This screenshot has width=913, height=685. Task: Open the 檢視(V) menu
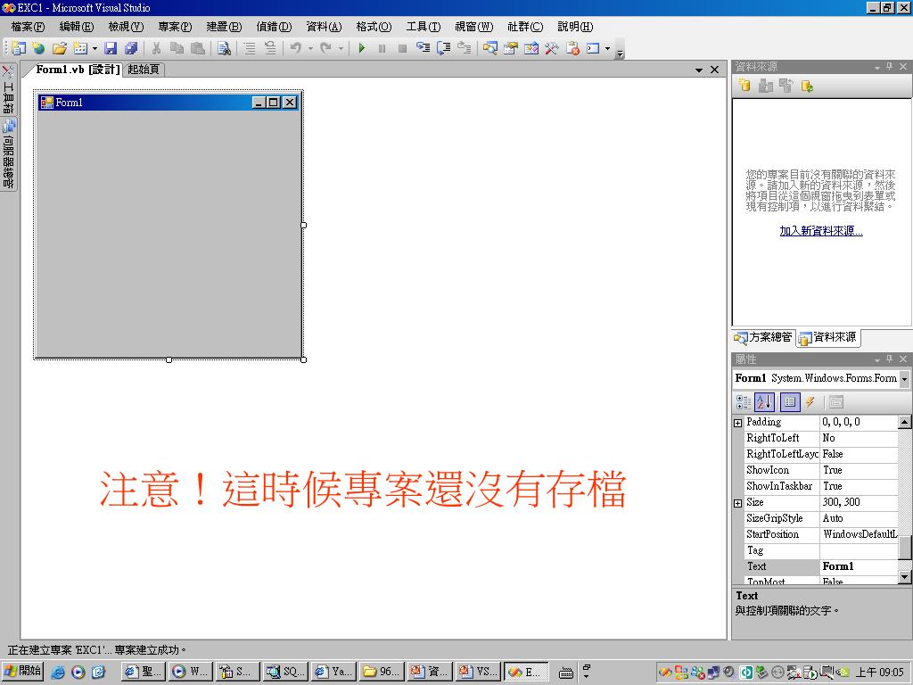point(126,27)
